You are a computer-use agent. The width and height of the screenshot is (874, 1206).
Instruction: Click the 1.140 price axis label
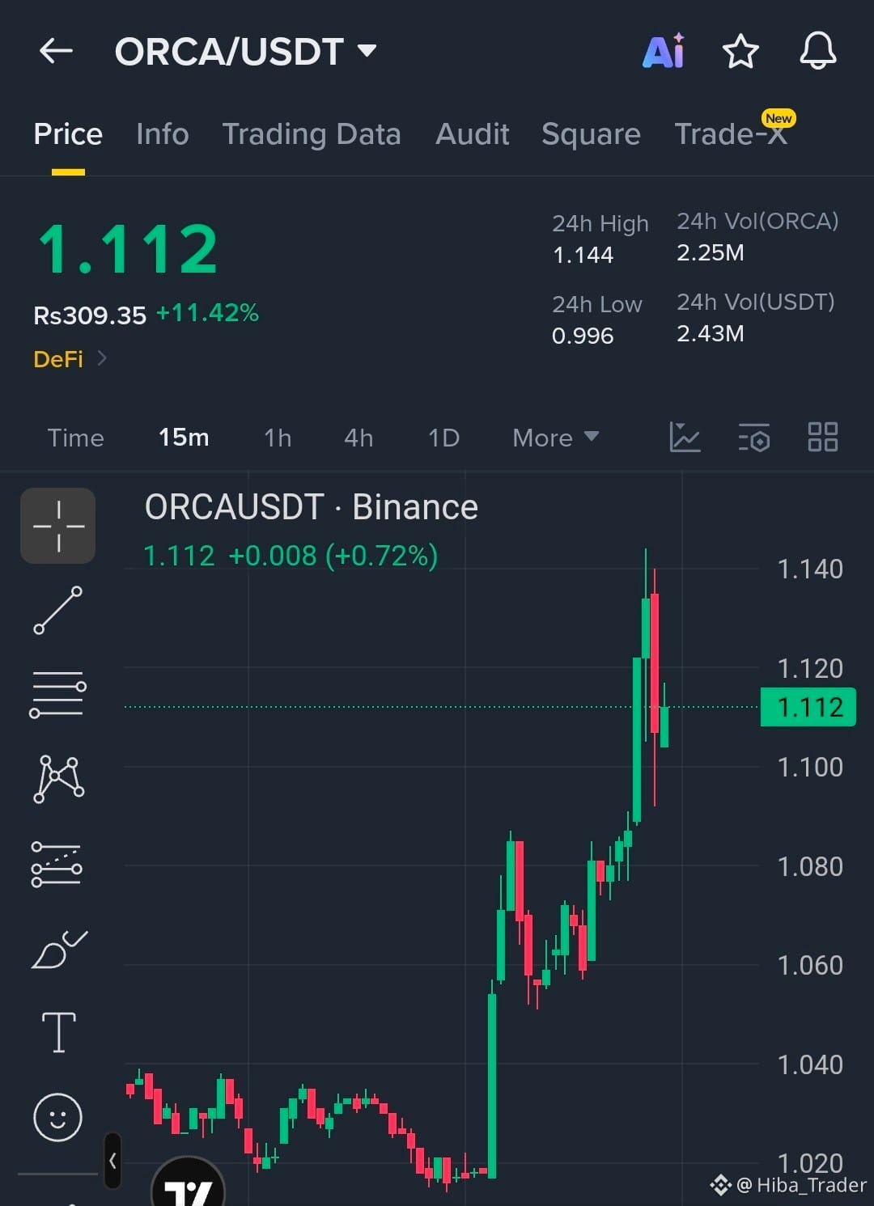810,569
